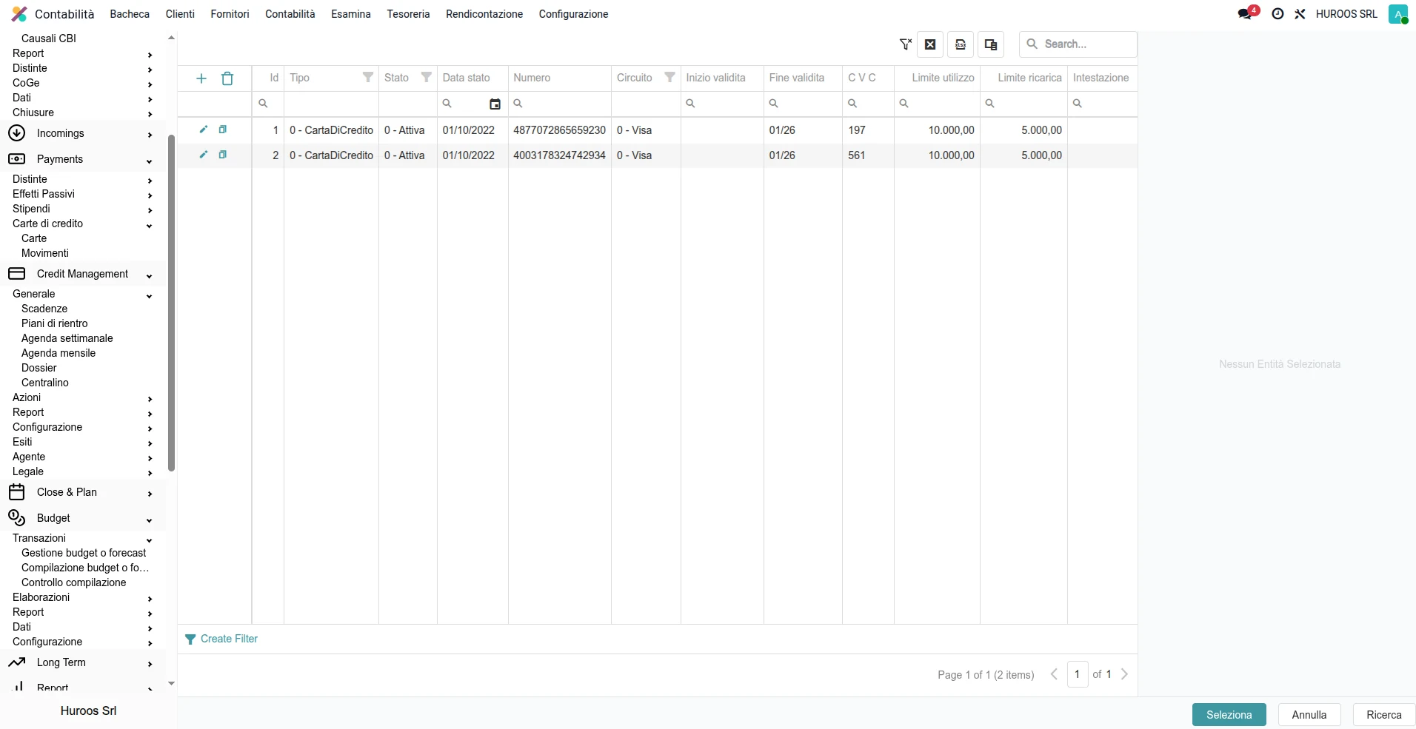Open the Clienti menu
This screenshot has height=729, width=1416.
[x=180, y=14]
